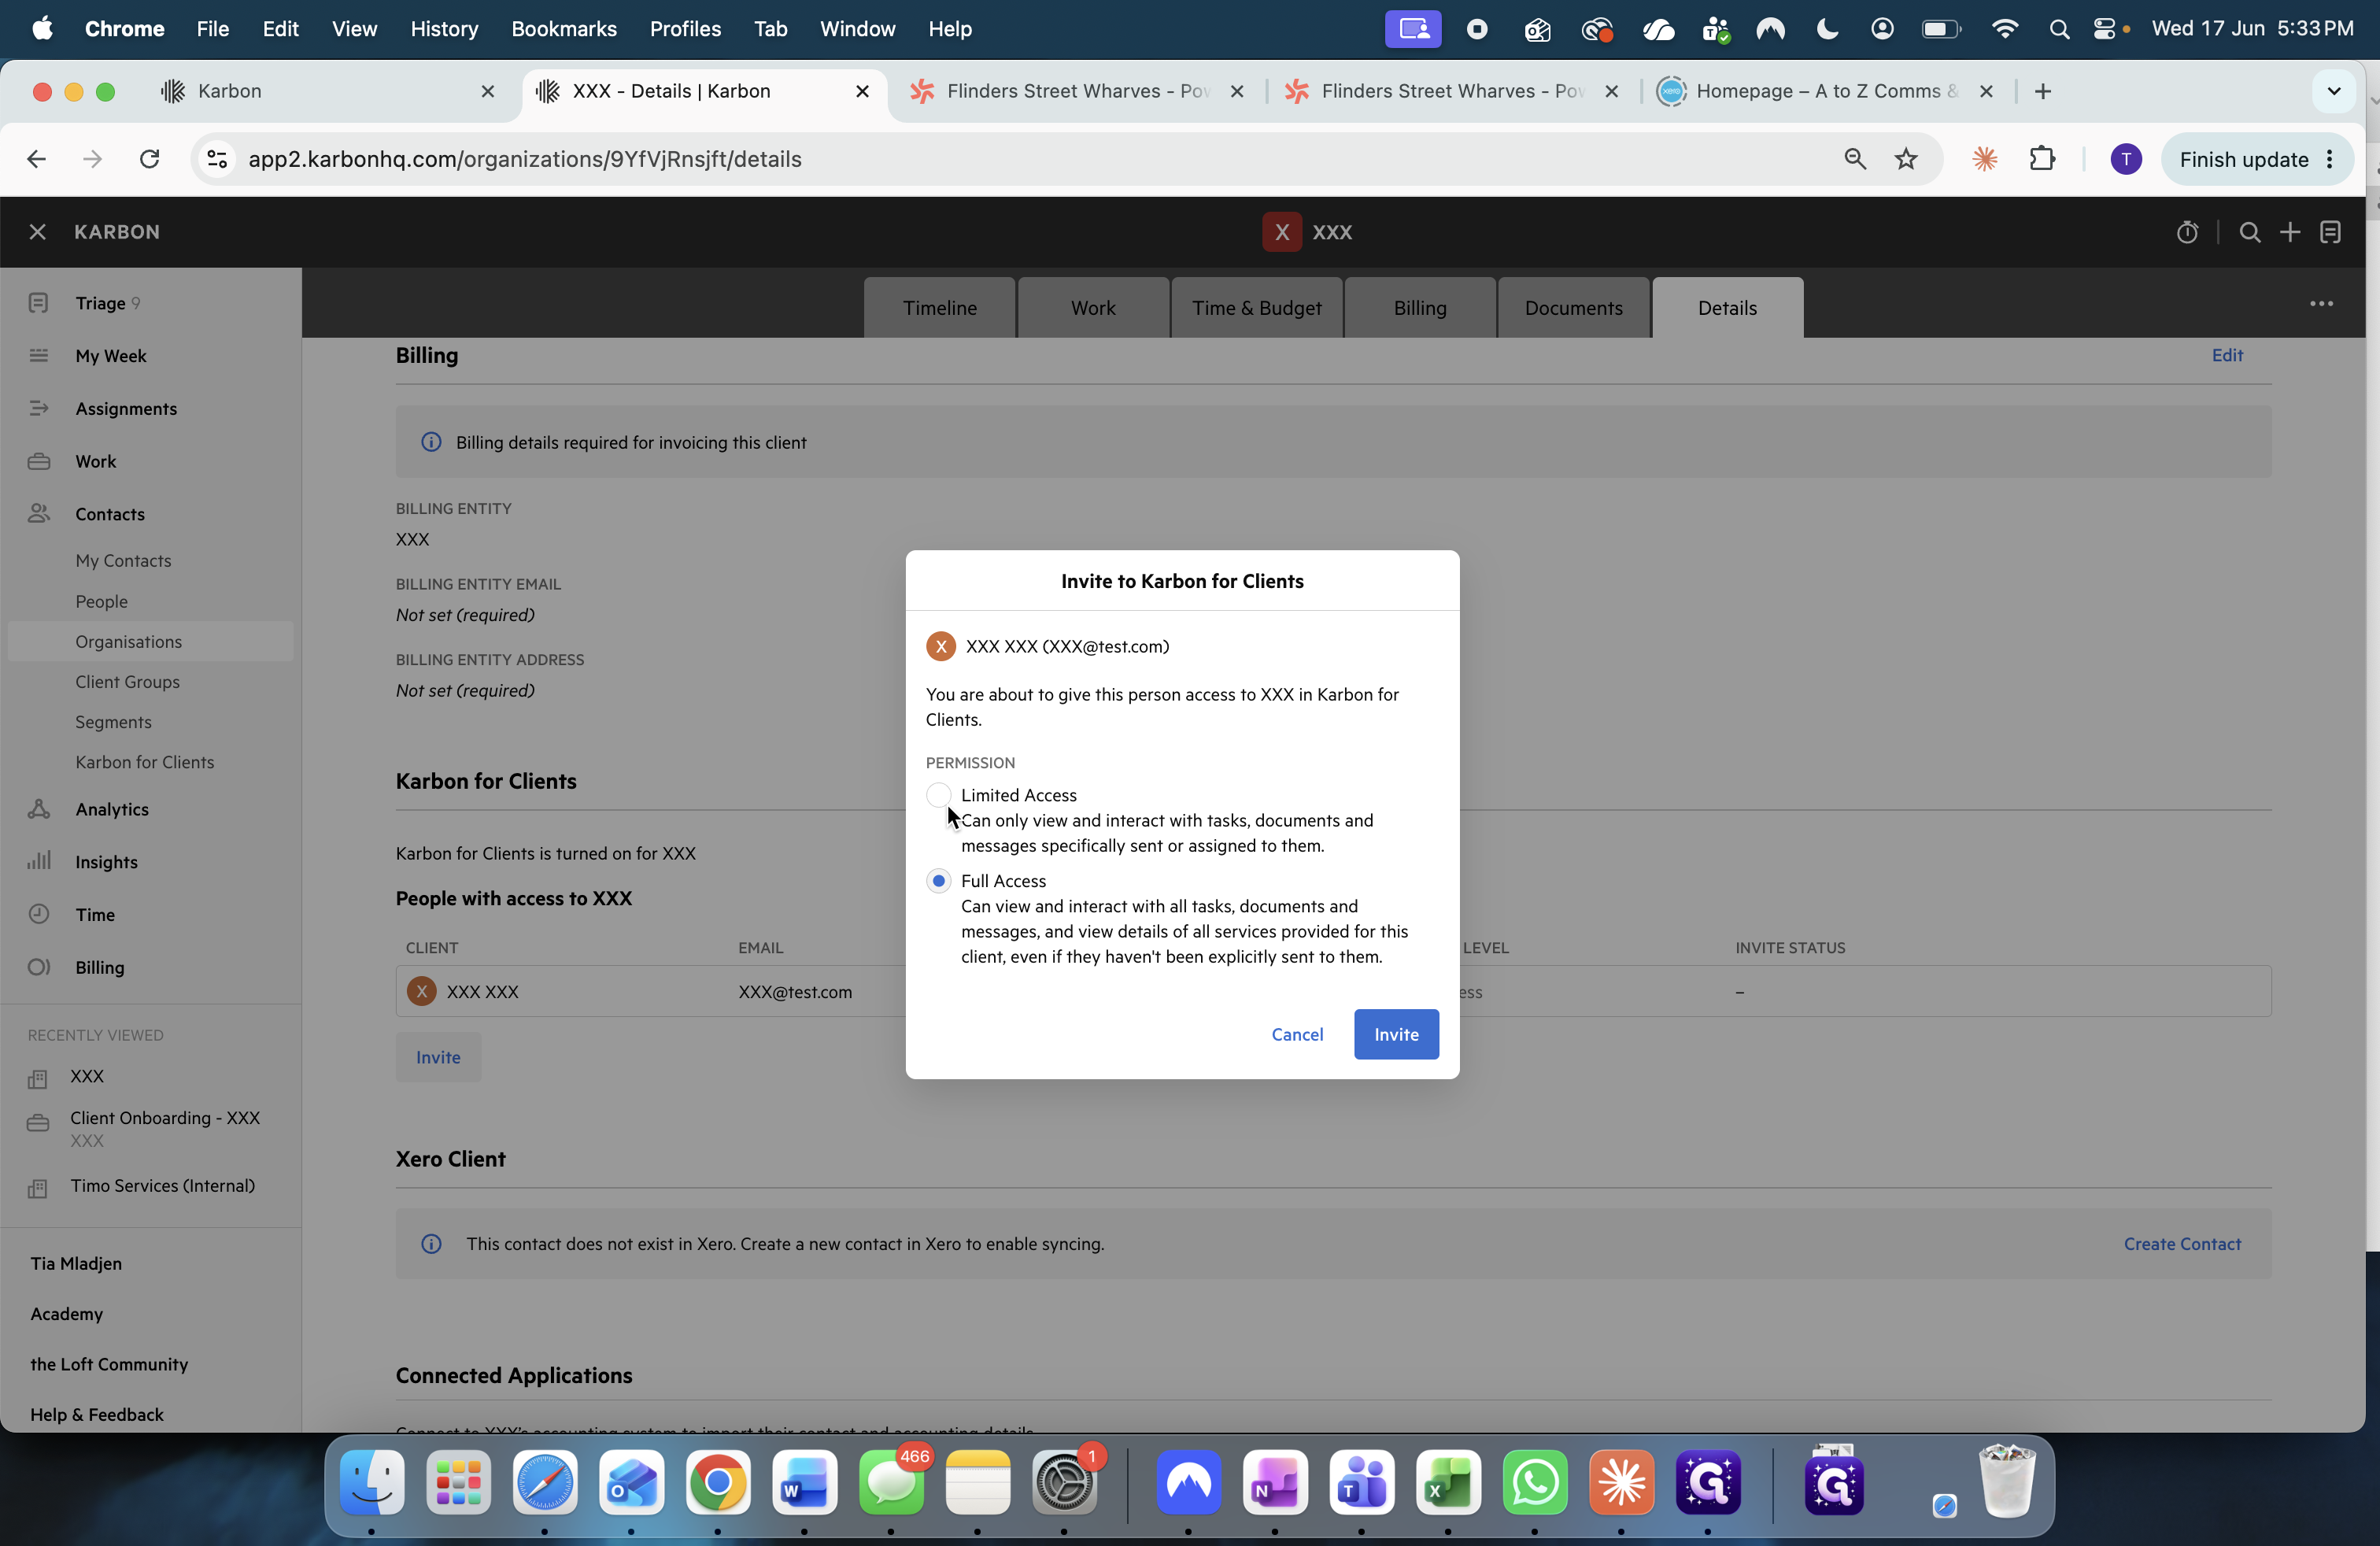Open Chrome Bookmarks menu
The height and width of the screenshot is (1546, 2380).
[564, 29]
